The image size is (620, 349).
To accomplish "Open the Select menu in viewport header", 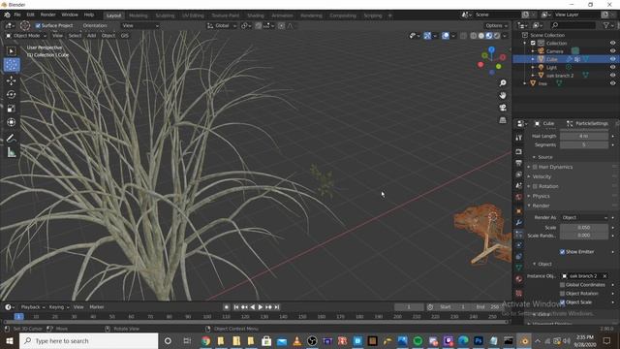I will pos(75,36).
